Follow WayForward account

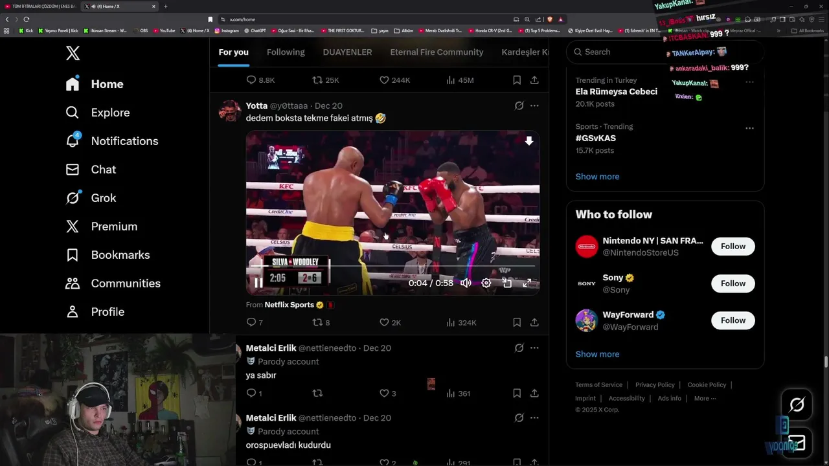tap(733, 320)
